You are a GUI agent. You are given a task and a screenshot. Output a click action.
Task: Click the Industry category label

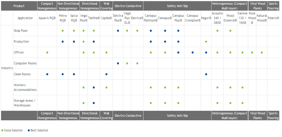pyautogui.click(x=7, y=68)
